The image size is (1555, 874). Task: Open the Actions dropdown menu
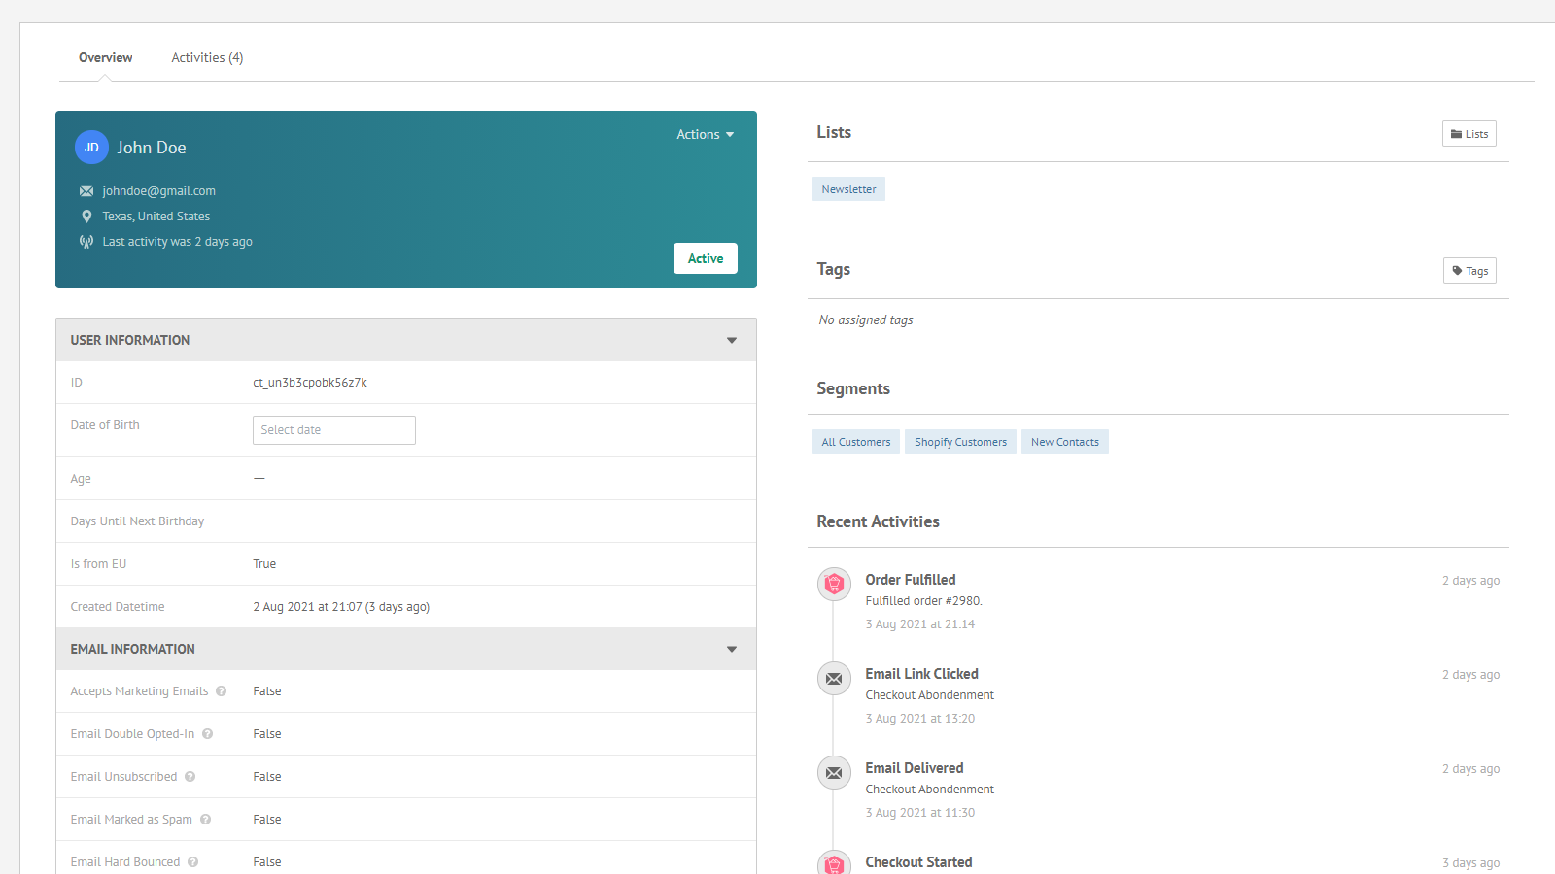(706, 135)
